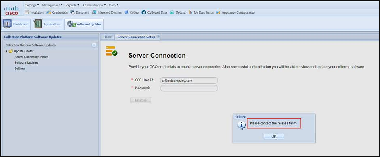Open the Help menu
Screen dimensions: 380x157
tap(113, 5)
